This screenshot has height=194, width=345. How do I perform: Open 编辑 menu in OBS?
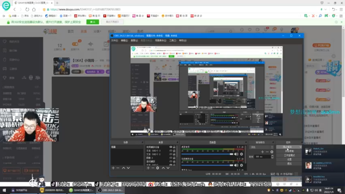[124, 41]
